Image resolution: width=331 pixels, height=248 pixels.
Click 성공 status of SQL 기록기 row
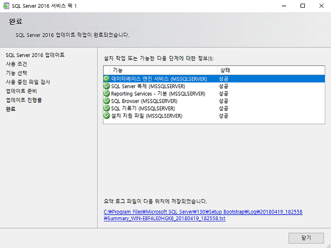(223, 108)
